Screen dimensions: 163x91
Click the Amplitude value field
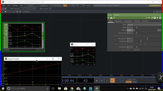(130, 47)
